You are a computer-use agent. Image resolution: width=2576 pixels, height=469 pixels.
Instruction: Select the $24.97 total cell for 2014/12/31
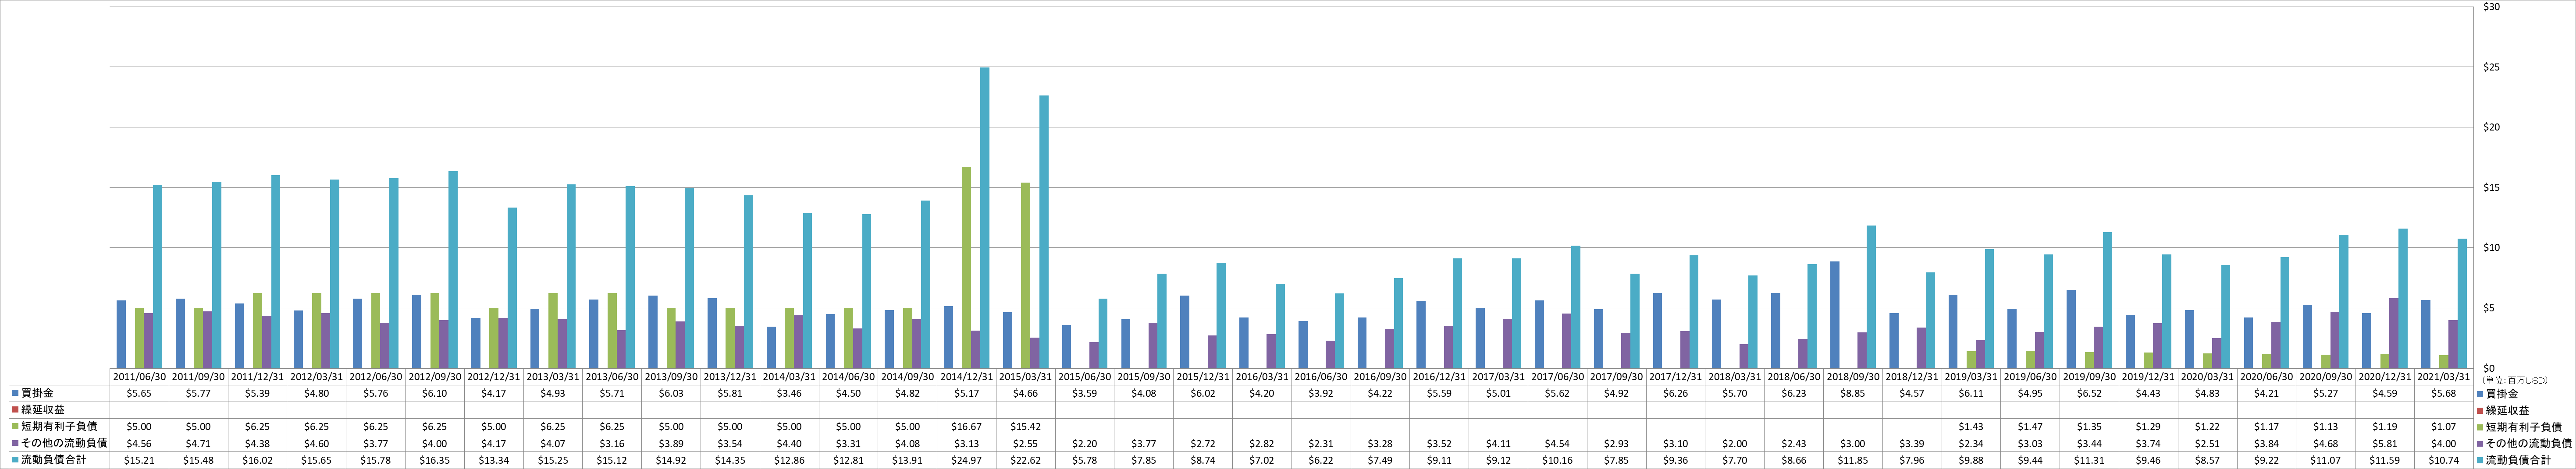(x=967, y=459)
